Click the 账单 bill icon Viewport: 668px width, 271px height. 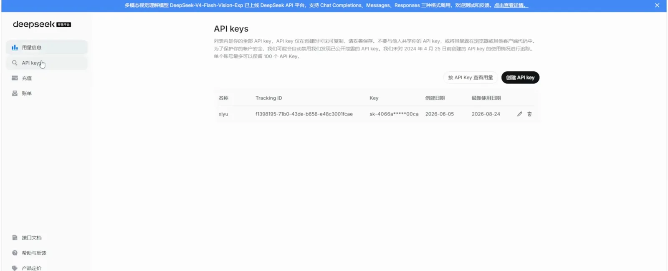coord(15,93)
